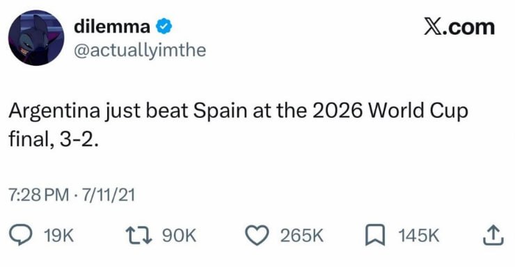The width and height of the screenshot is (515, 267).
Task: Click the "final, 3-2." score text
Action: pyautogui.click(x=54, y=139)
